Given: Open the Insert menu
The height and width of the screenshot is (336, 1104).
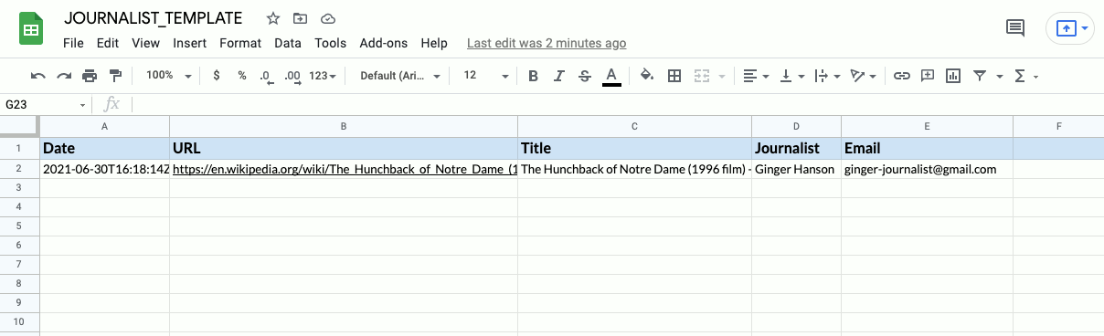Looking at the screenshot, I should 189,43.
